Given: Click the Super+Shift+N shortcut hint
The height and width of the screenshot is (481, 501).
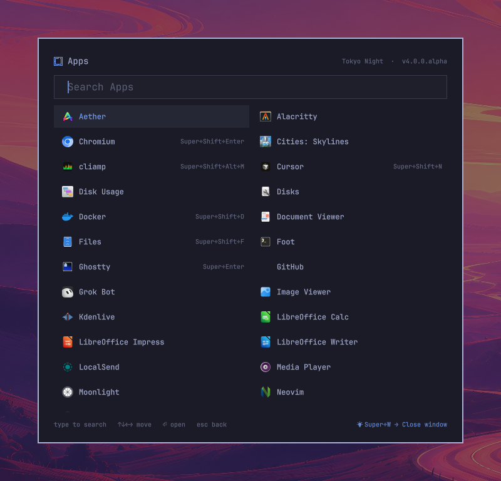Looking at the screenshot, I should (418, 167).
